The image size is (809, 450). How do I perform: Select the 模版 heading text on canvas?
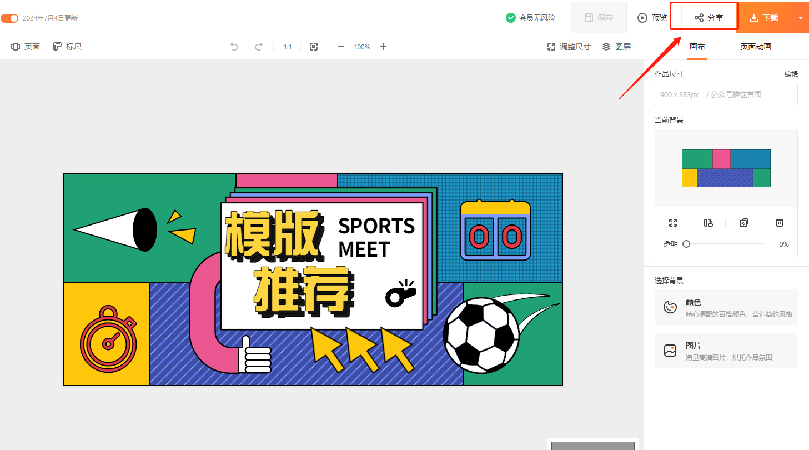[274, 236]
